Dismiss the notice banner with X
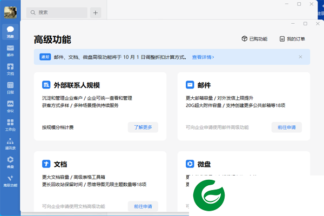This screenshot has height=216, width=324. pyautogui.click(x=300, y=57)
